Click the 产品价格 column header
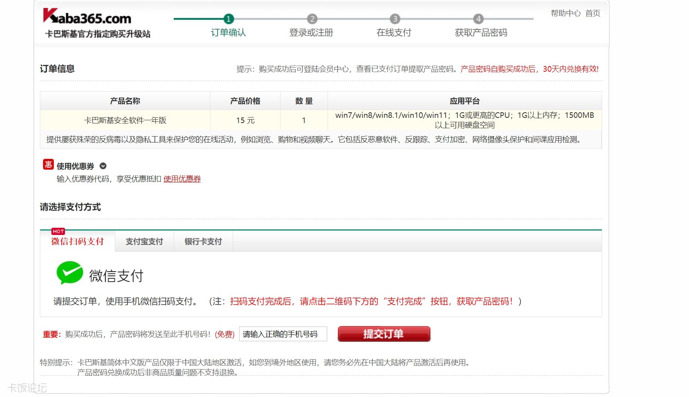Viewport: 689px width, 397px height. (x=245, y=101)
